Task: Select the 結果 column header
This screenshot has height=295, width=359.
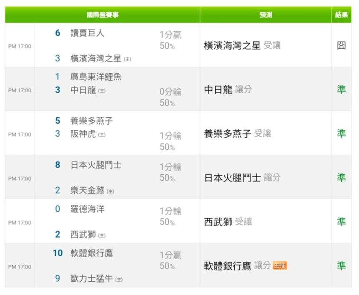Action: click(x=341, y=15)
